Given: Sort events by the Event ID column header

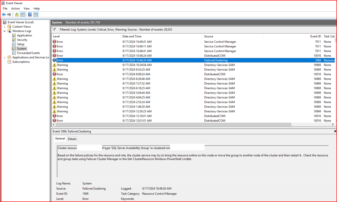Looking at the screenshot, I should tap(315, 36).
